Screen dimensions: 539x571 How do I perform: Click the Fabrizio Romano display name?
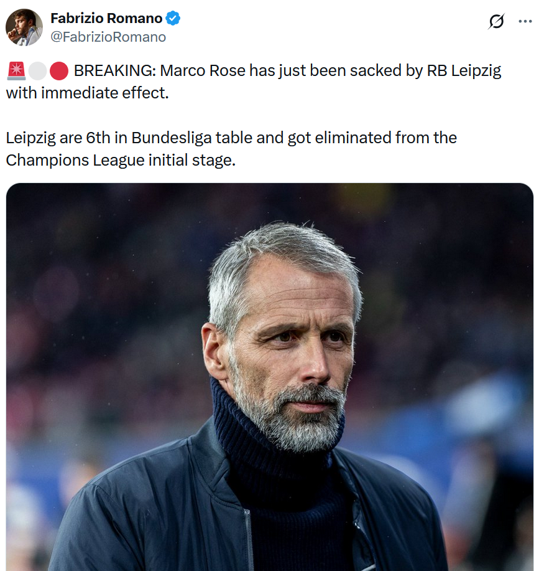point(106,19)
